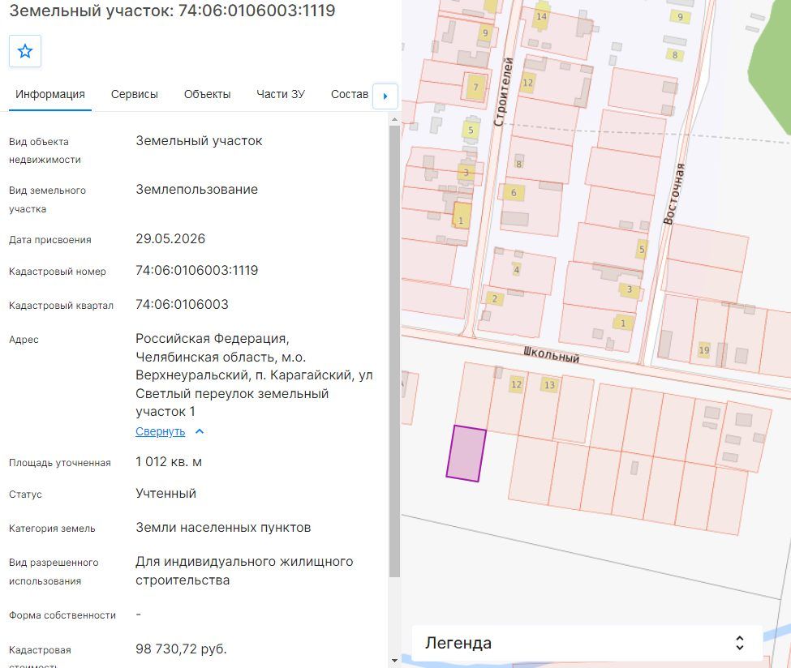Click building 7 on the map
This screenshot has height=668, width=791.
coord(475,88)
